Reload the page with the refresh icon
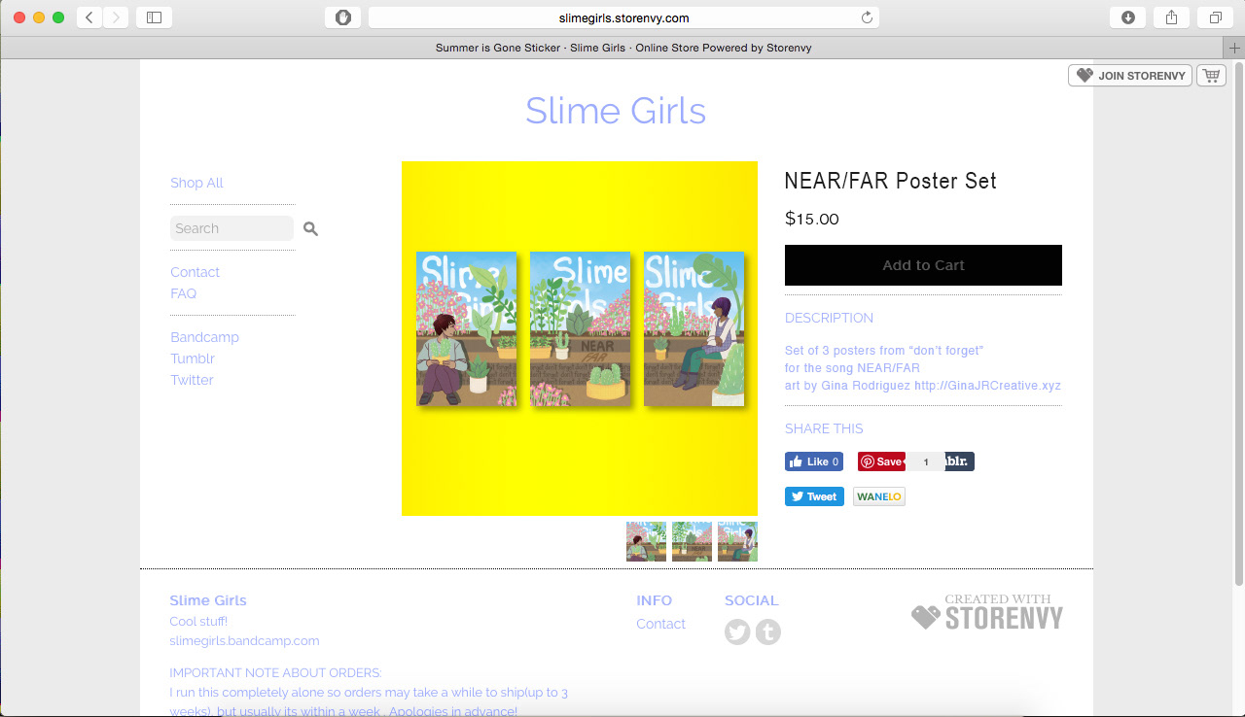 tap(867, 17)
